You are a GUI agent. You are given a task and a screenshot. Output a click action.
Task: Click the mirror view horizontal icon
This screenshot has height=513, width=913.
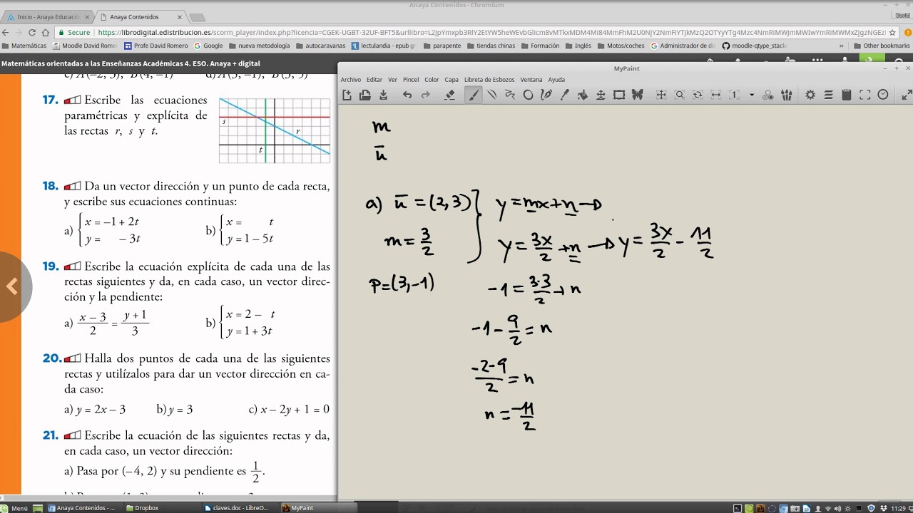pyautogui.click(x=716, y=95)
